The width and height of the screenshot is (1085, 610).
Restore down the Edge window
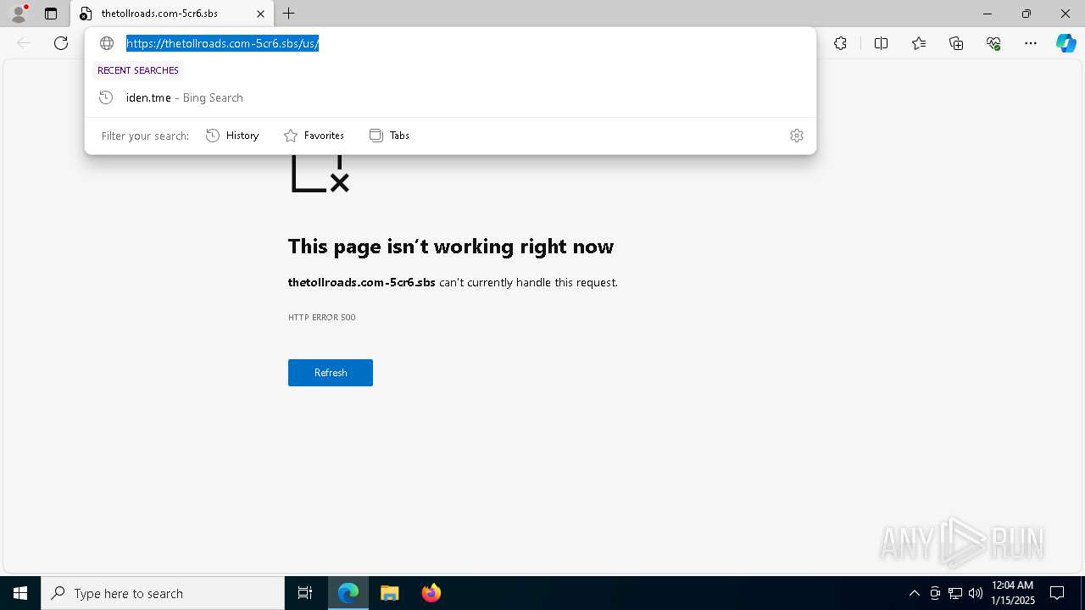point(1027,14)
